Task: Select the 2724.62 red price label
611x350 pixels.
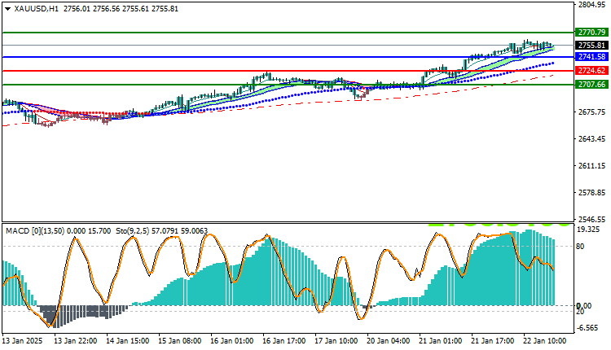Action: pos(591,71)
